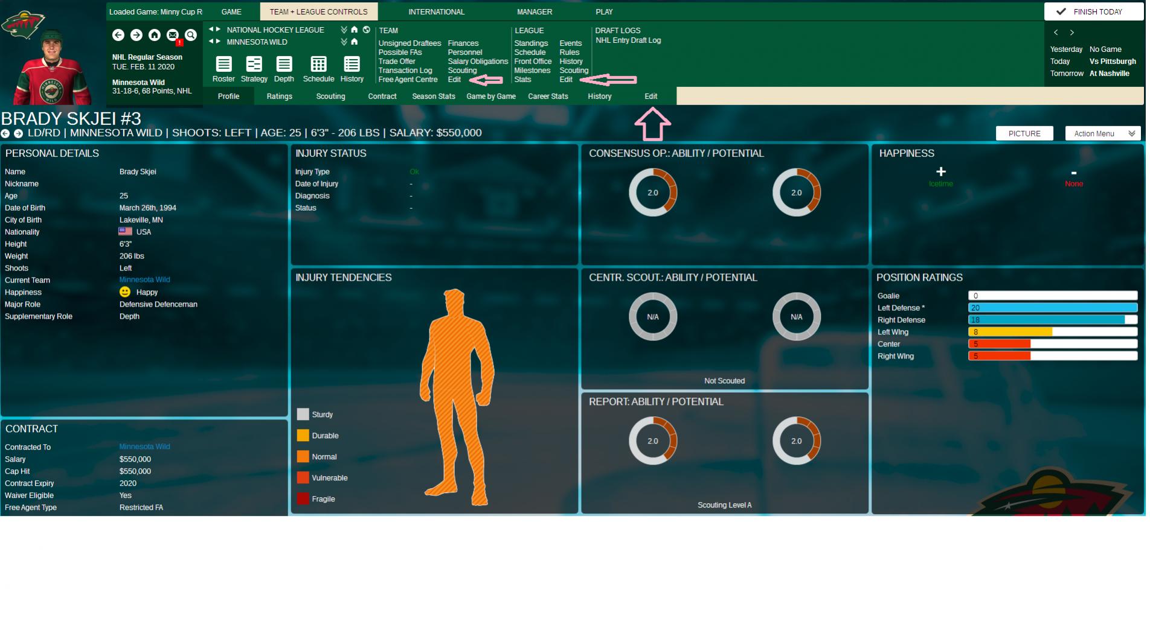Expand the National Hockey League dropdown
The width and height of the screenshot is (1150, 627).
coord(344,30)
